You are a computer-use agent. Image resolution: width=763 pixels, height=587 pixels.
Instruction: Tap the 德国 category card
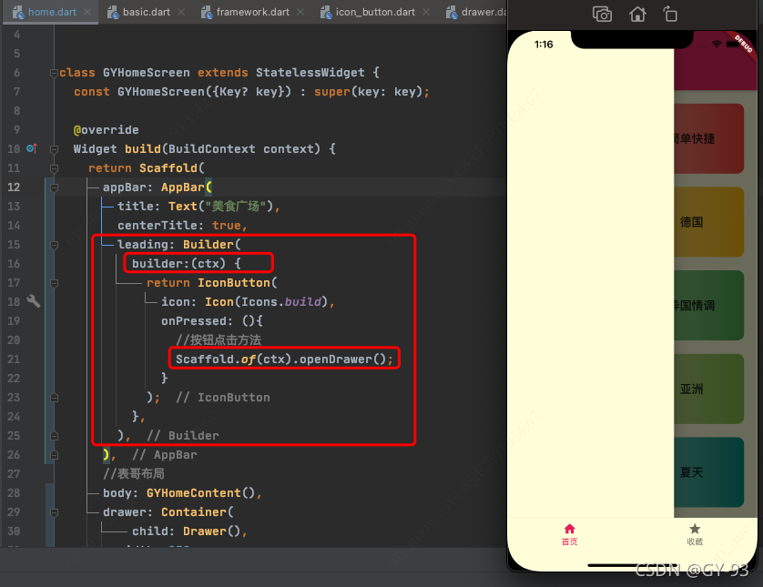[708, 222]
